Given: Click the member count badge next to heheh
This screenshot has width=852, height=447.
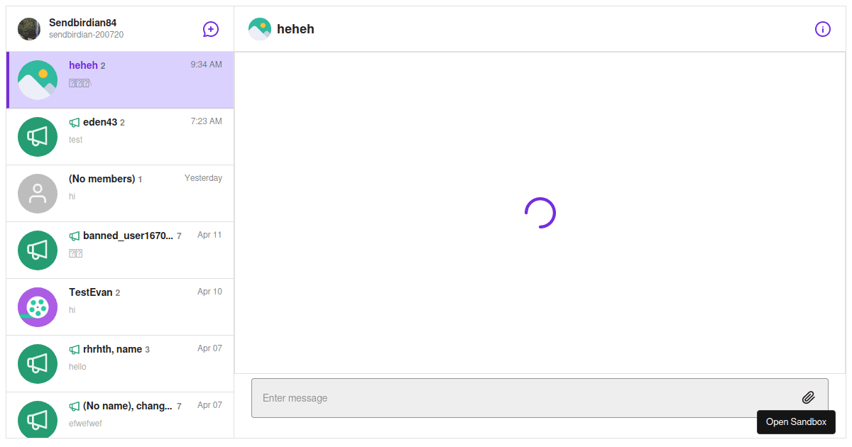Looking at the screenshot, I should tap(103, 65).
